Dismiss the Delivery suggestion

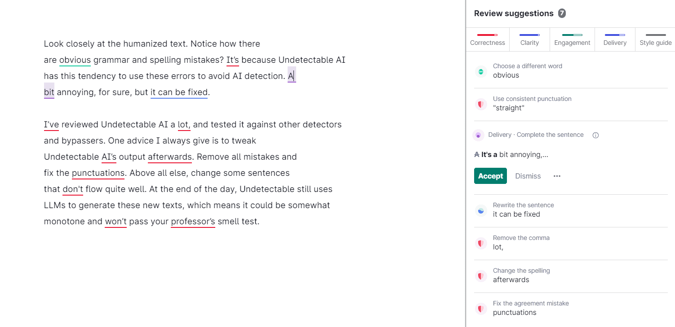528,176
